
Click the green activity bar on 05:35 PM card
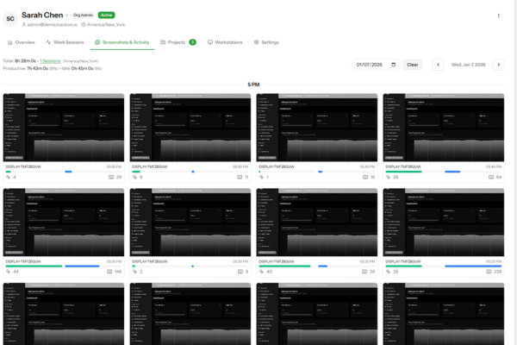(34, 267)
